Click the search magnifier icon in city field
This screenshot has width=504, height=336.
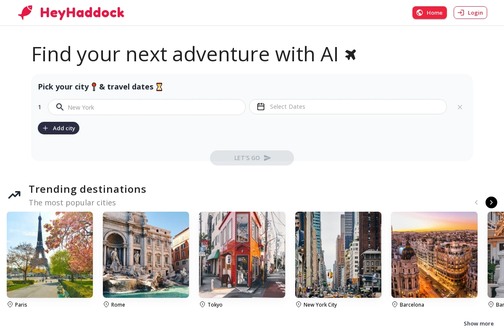pos(60,107)
